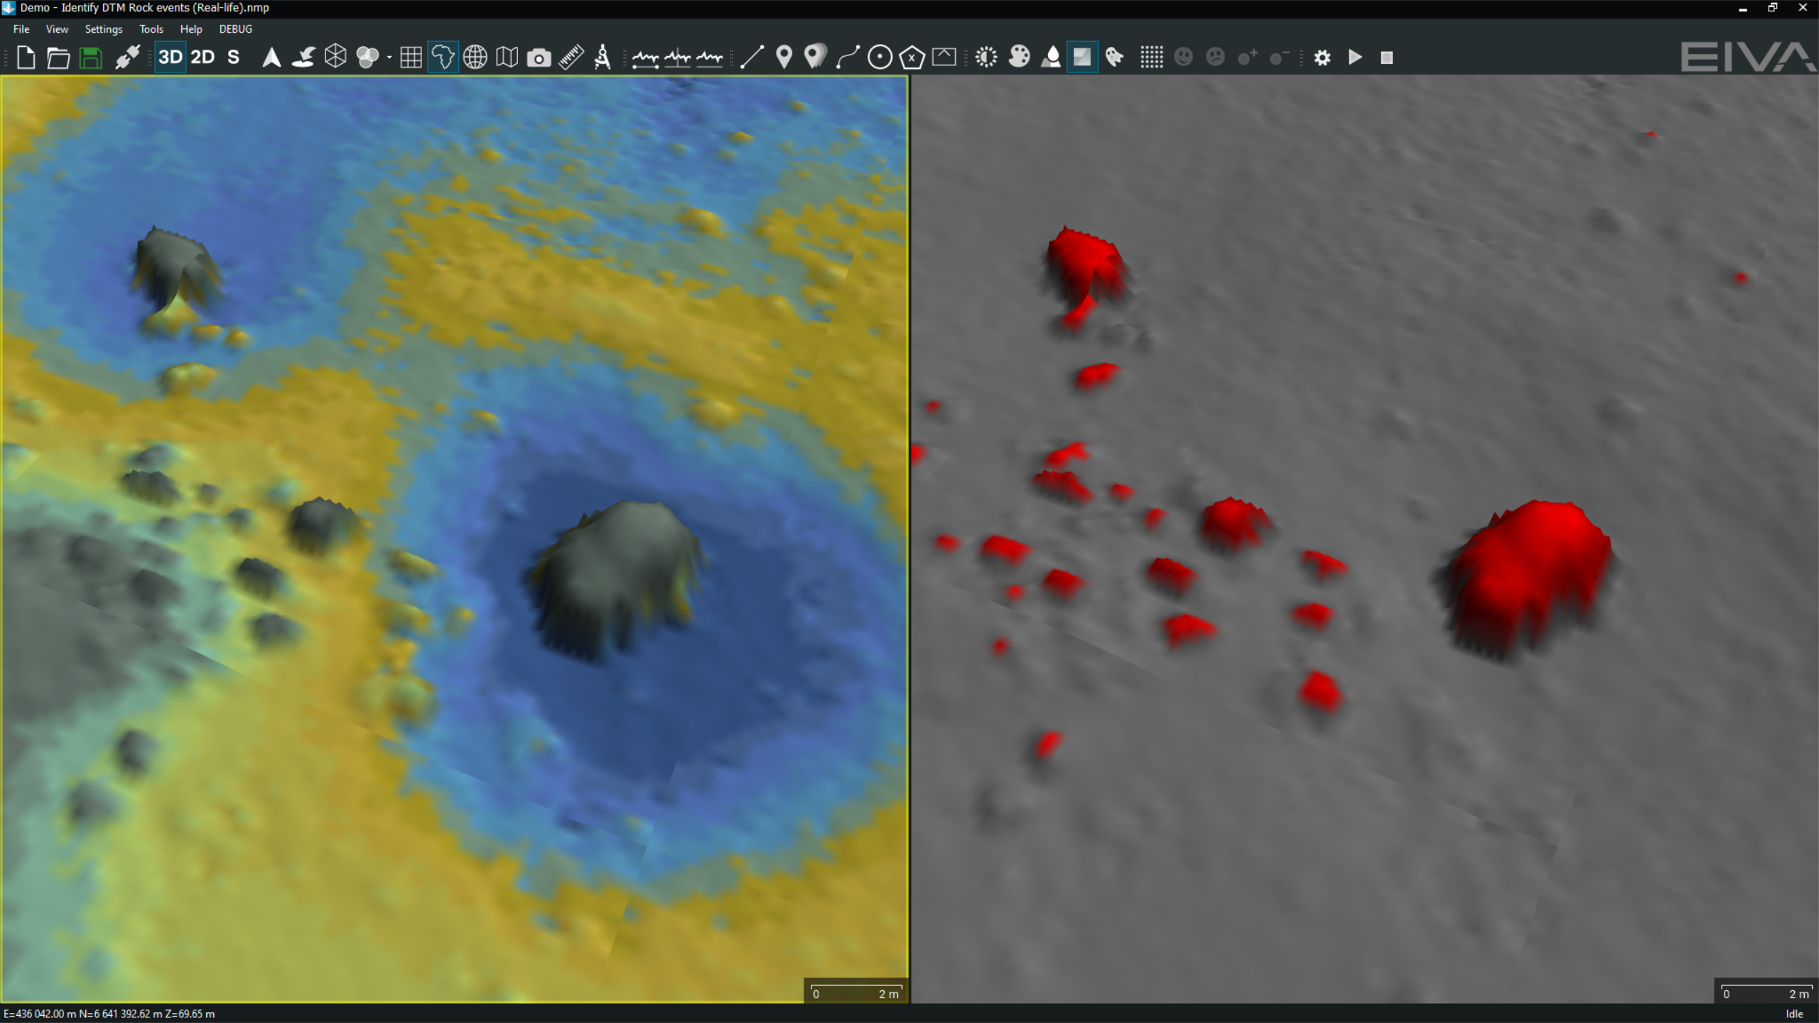Click the ghost icon in toolbar
This screenshot has width=1819, height=1023.
tap(1115, 58)
